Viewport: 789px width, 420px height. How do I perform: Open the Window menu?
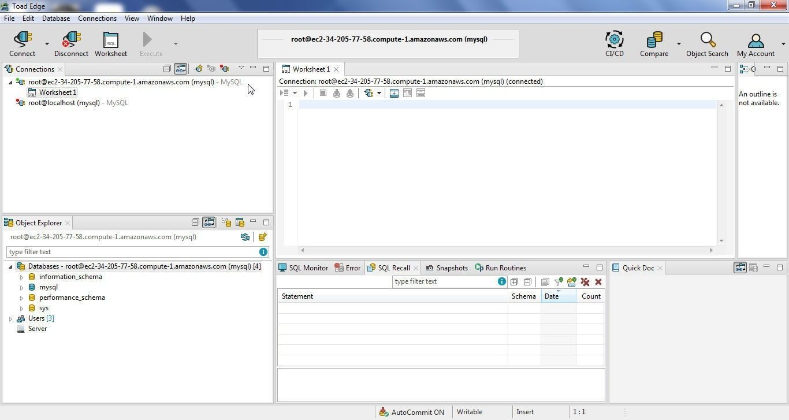click(159, 18)
